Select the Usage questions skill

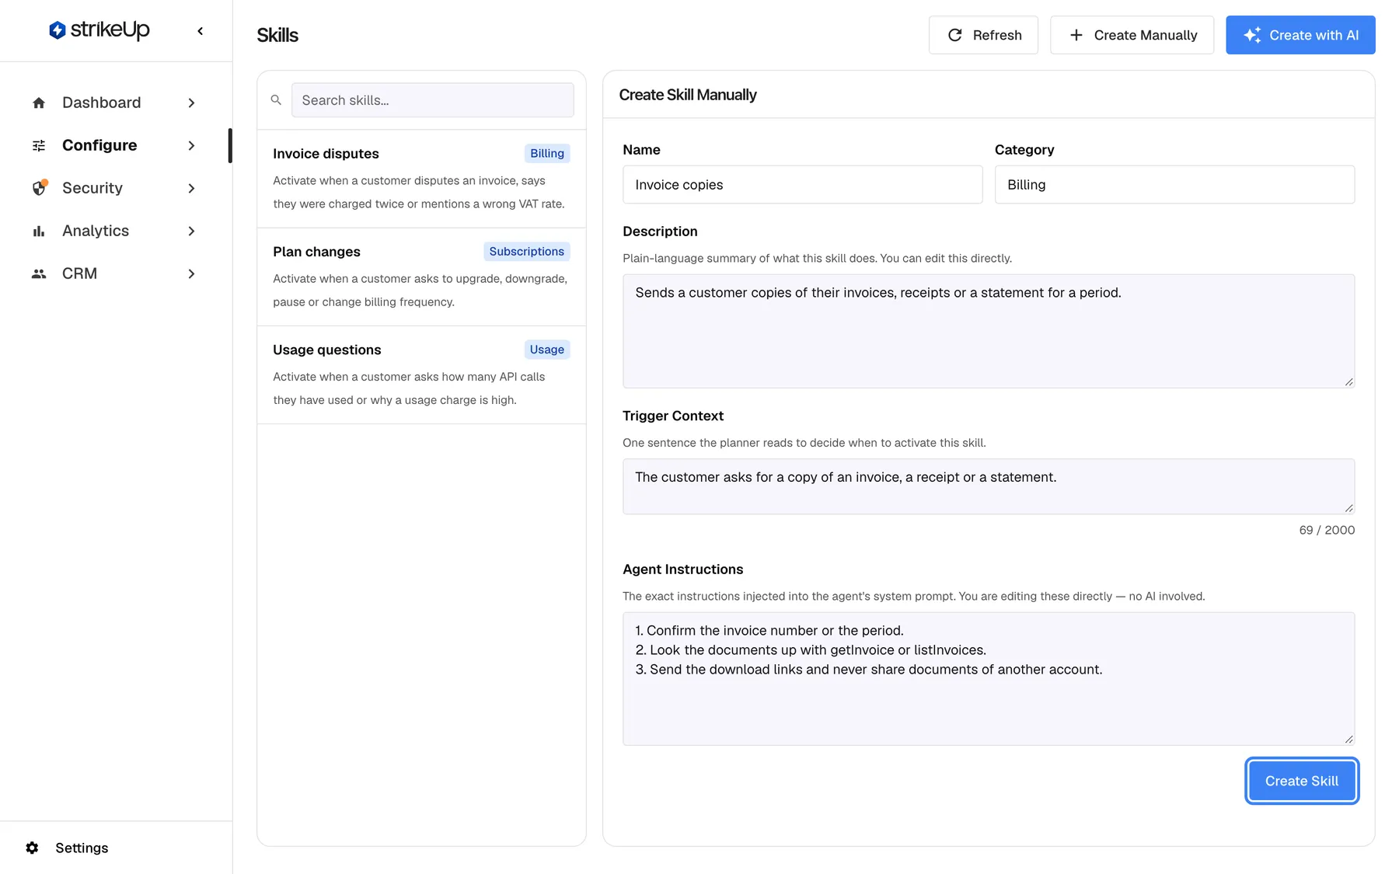pyautogui.click(x=421, y=374)
